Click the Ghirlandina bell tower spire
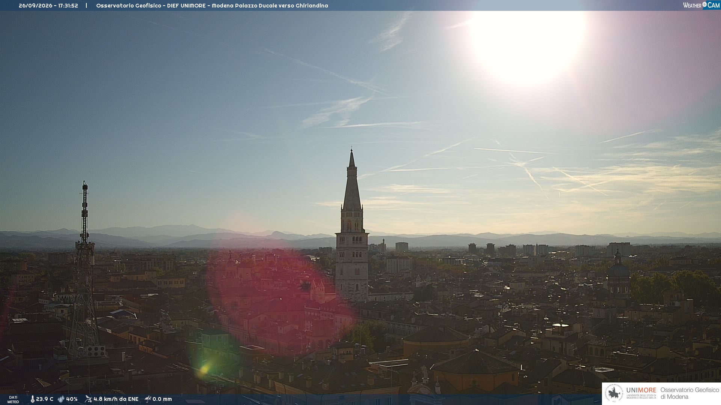The width and height of the screenshot is (721, 405). pyautogui.click(x=352, y=180)
